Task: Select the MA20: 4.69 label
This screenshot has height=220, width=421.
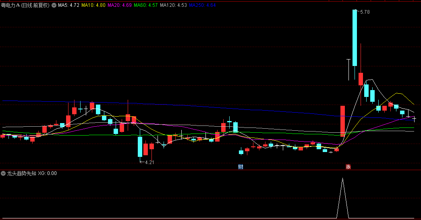Action: [120, 5]
